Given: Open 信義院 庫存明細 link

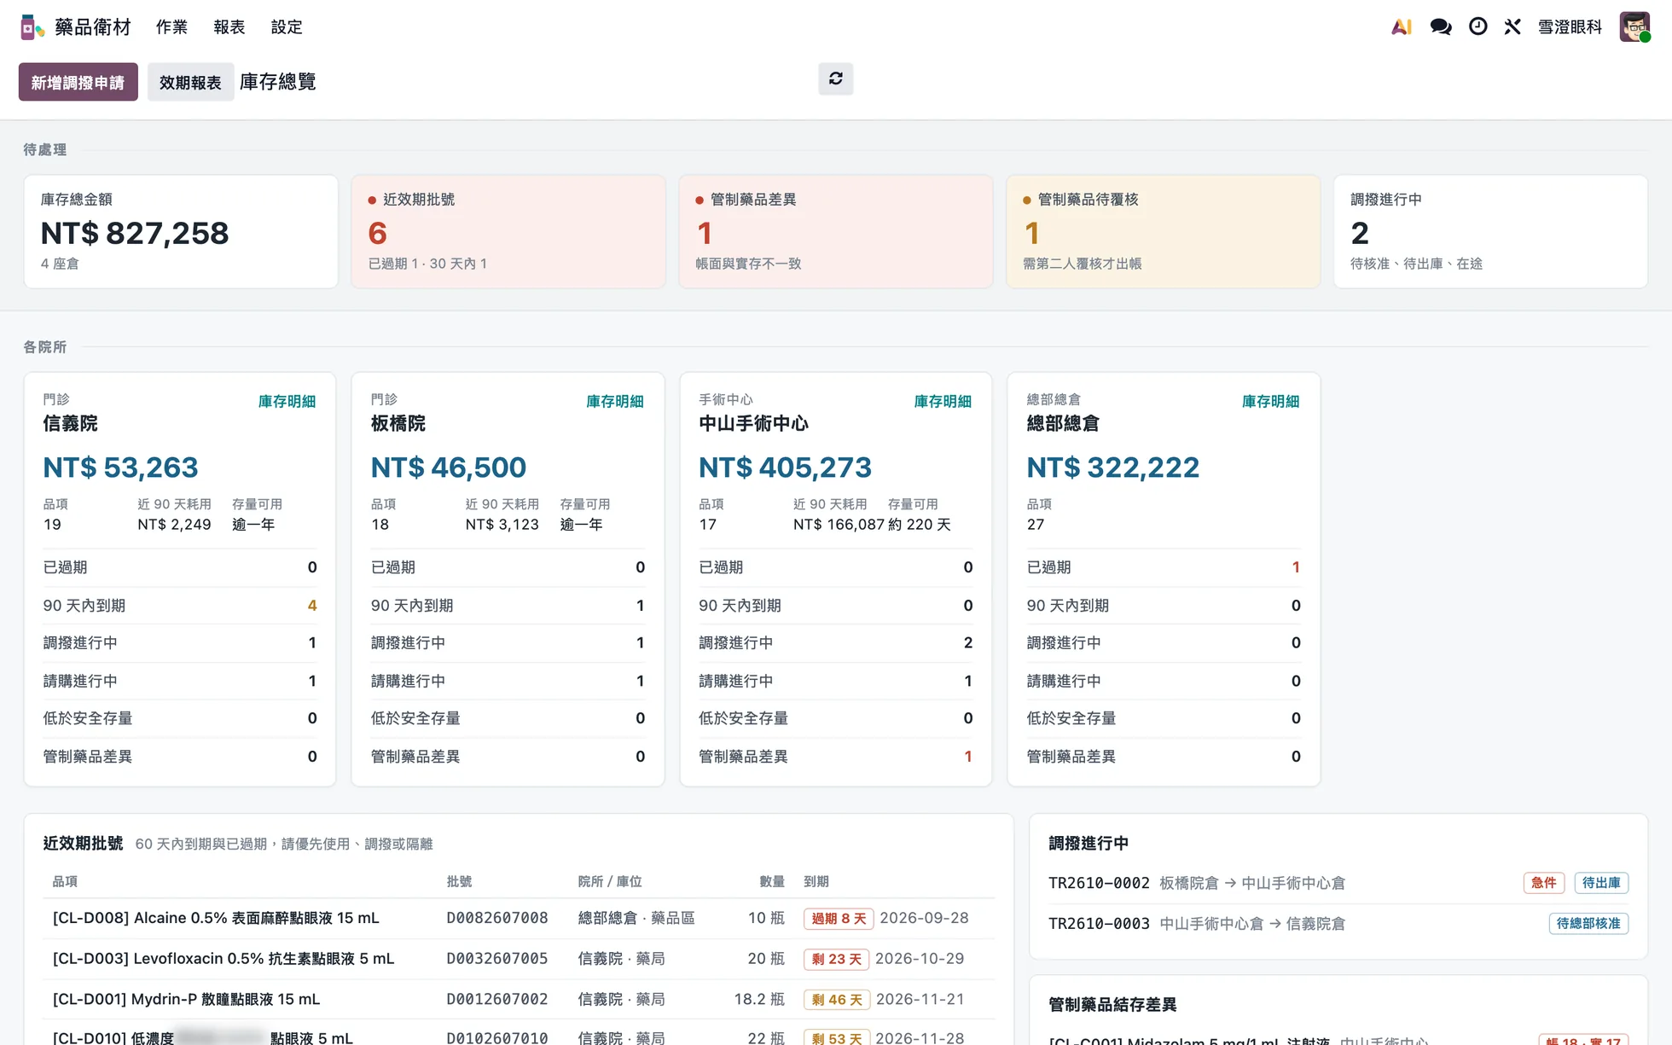Looking at the screenshot, I should click(x=287, y=402).
